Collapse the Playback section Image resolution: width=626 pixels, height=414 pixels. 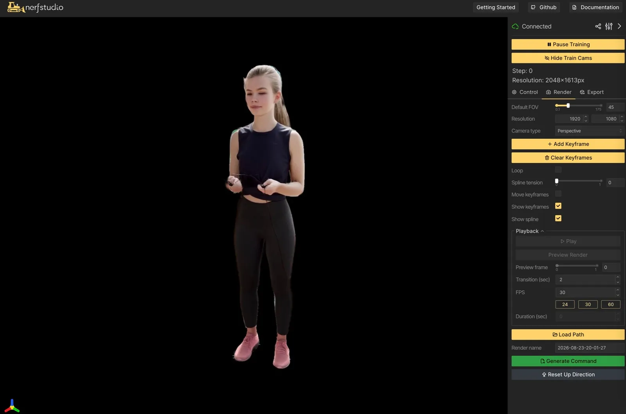click(x=530, y=231)
